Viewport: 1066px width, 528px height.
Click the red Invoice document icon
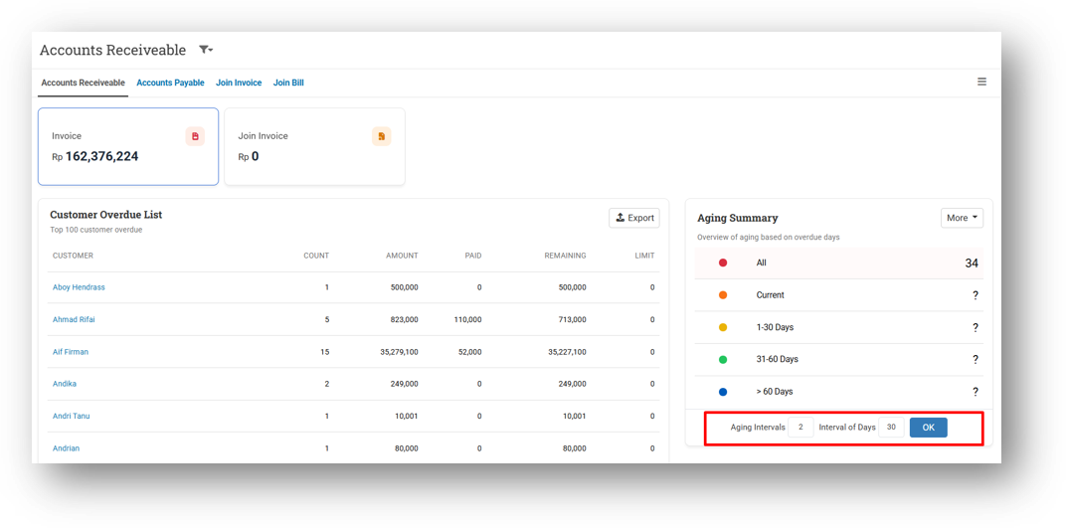195,136
